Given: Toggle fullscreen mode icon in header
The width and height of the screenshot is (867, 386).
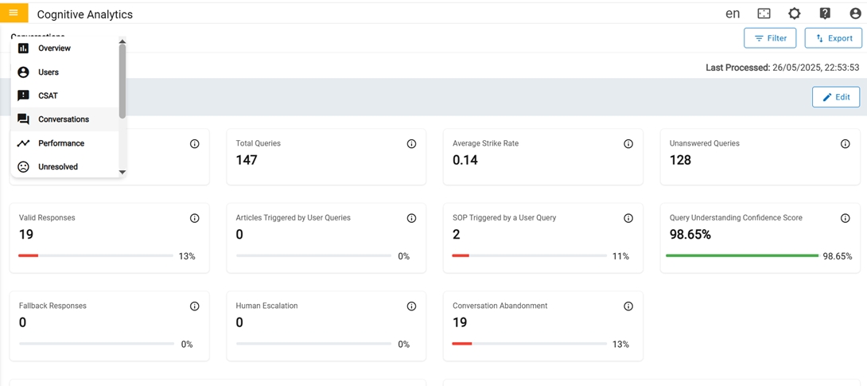Looking at the screenshot, I should point(764,14).
